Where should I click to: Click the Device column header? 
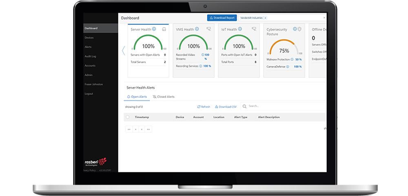click(180, 117)
